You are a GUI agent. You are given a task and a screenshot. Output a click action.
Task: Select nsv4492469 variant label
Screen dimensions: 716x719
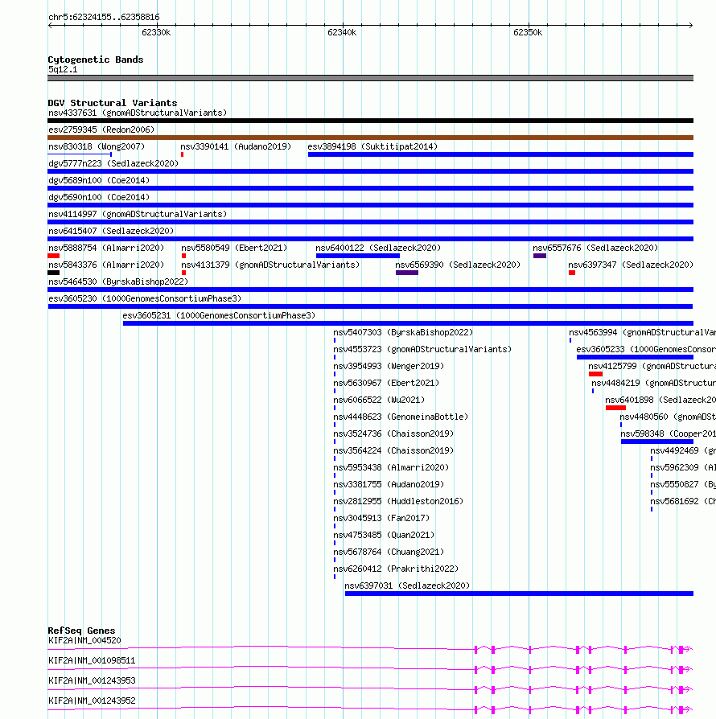tap(683, 450)
